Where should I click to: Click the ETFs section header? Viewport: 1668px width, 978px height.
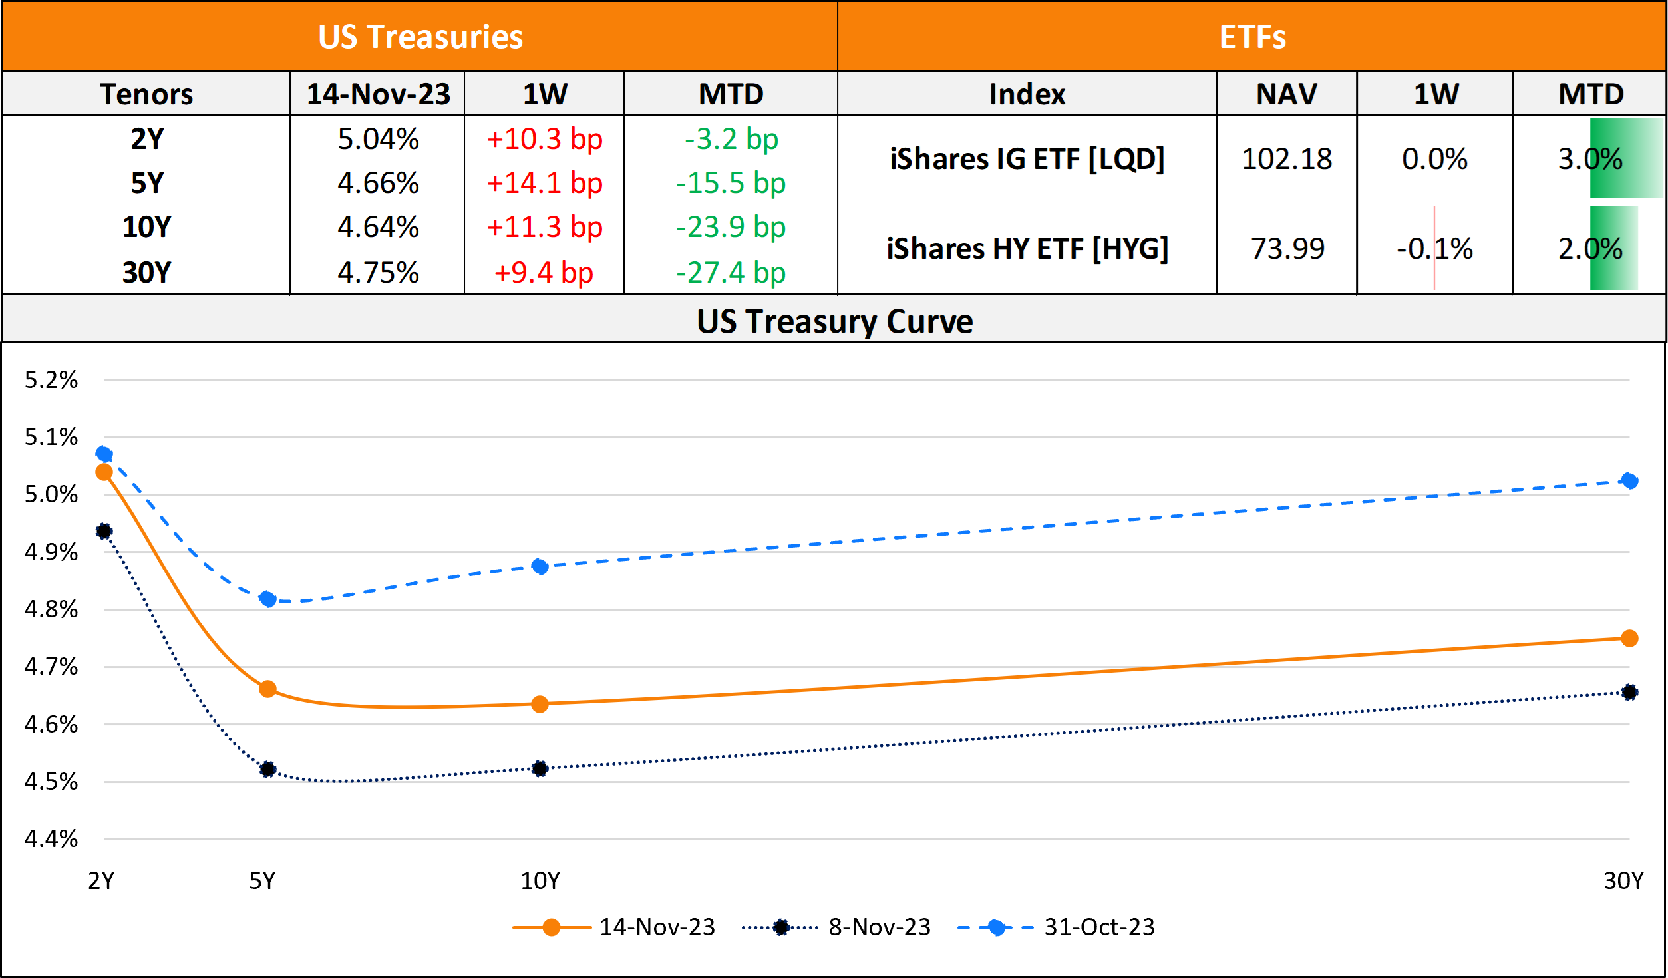pos(1252,37)
